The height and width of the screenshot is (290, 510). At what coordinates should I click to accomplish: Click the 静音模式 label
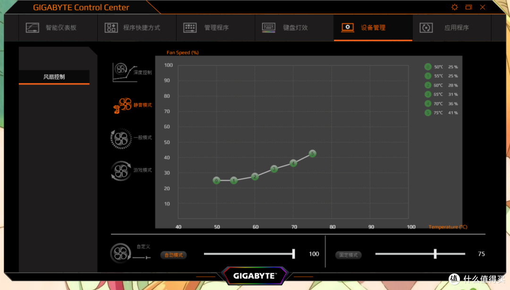(143, 105)
